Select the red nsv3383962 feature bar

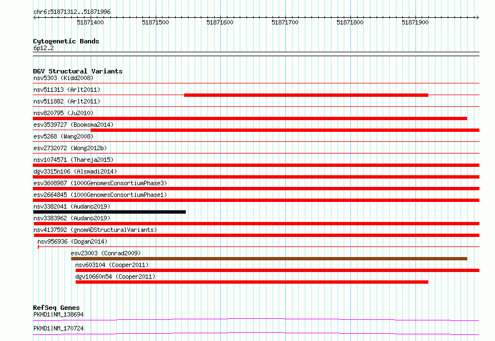(x=256, y=224)
